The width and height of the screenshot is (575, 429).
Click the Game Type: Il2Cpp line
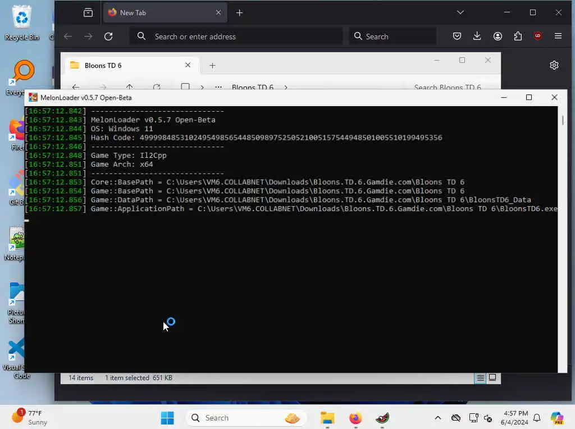pos(129,156)
